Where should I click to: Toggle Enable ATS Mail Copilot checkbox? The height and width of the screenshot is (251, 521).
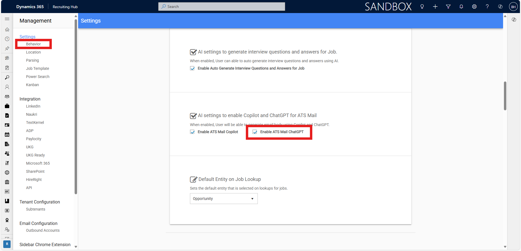coord(192,132)
